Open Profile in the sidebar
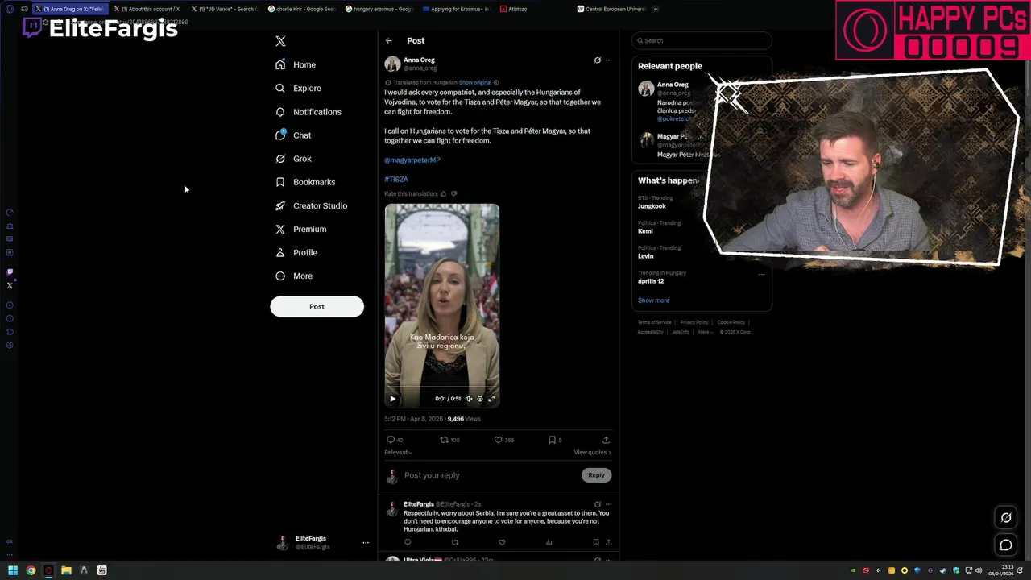Image resolution: width=1031 pixels, height=580 pixels. coord(296,252)
